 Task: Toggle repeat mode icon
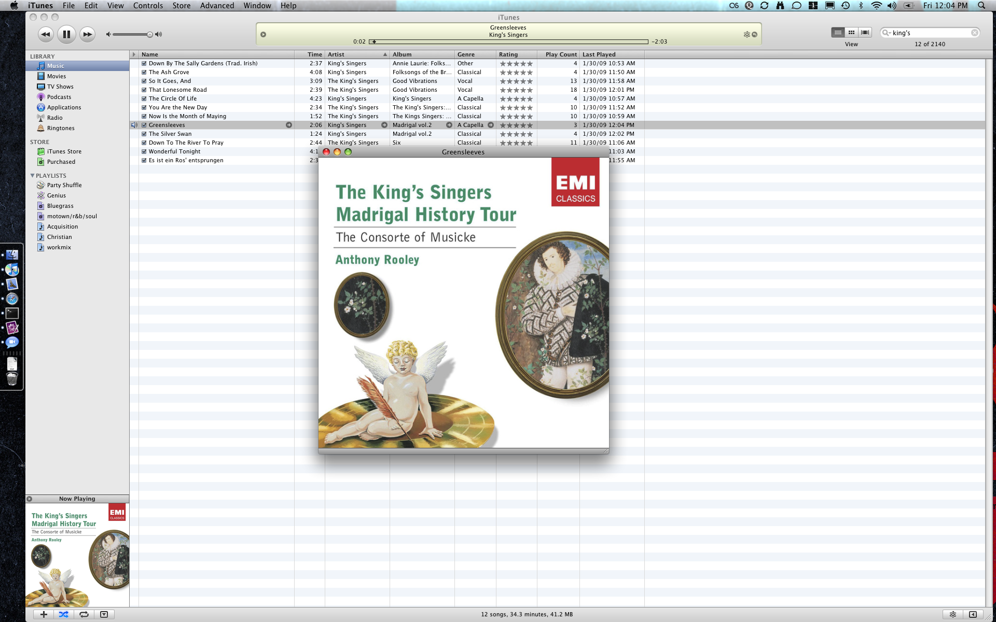pyautogui.click(x=84, y=614)
